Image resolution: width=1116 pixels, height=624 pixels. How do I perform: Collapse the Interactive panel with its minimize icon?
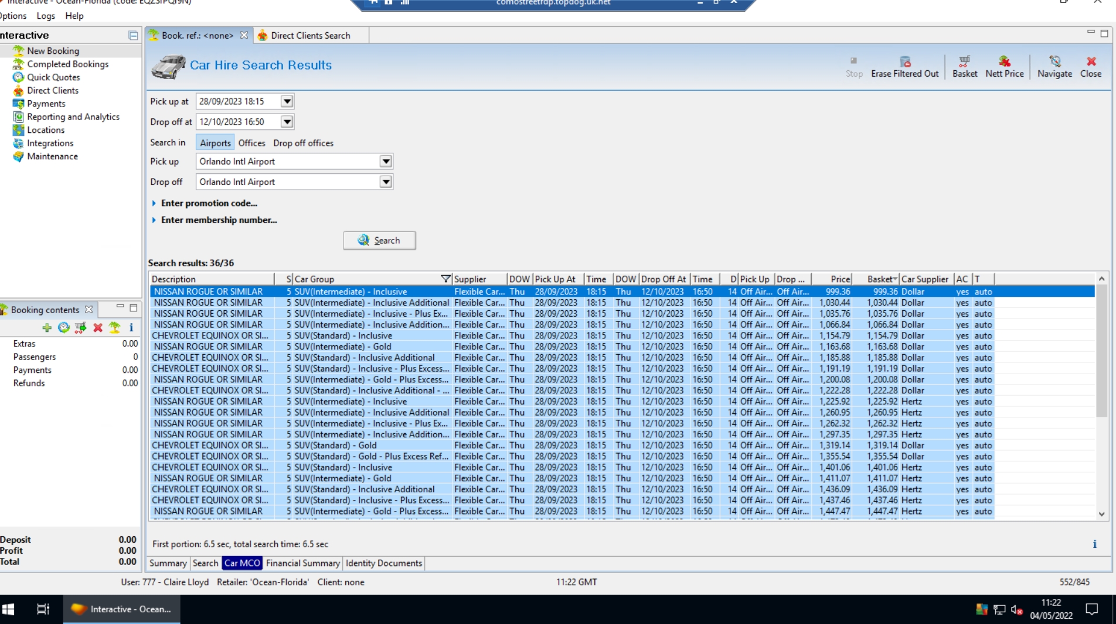click(x=133, y=36)
